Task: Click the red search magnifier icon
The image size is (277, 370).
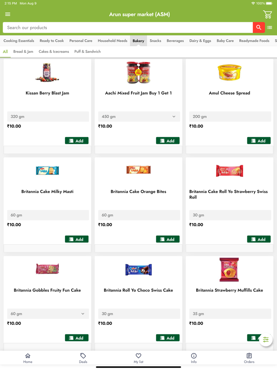Action: [258, 28]
